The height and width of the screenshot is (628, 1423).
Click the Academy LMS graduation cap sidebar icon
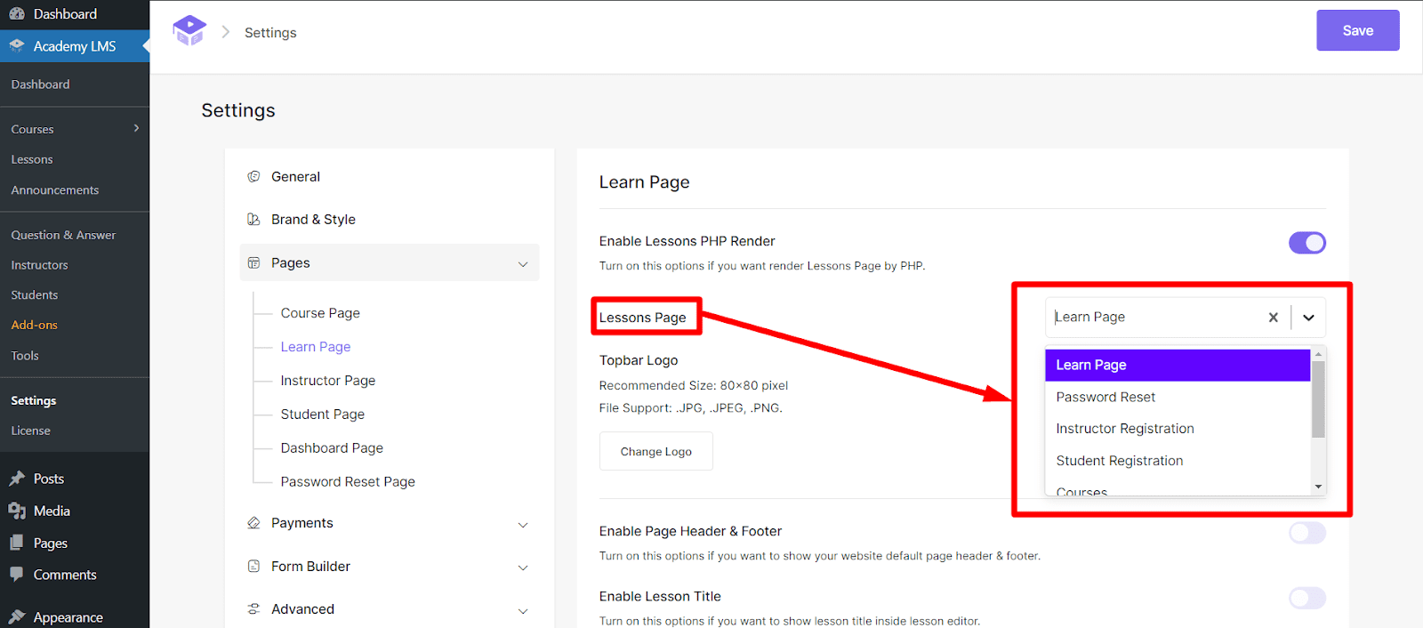point(17,45)
